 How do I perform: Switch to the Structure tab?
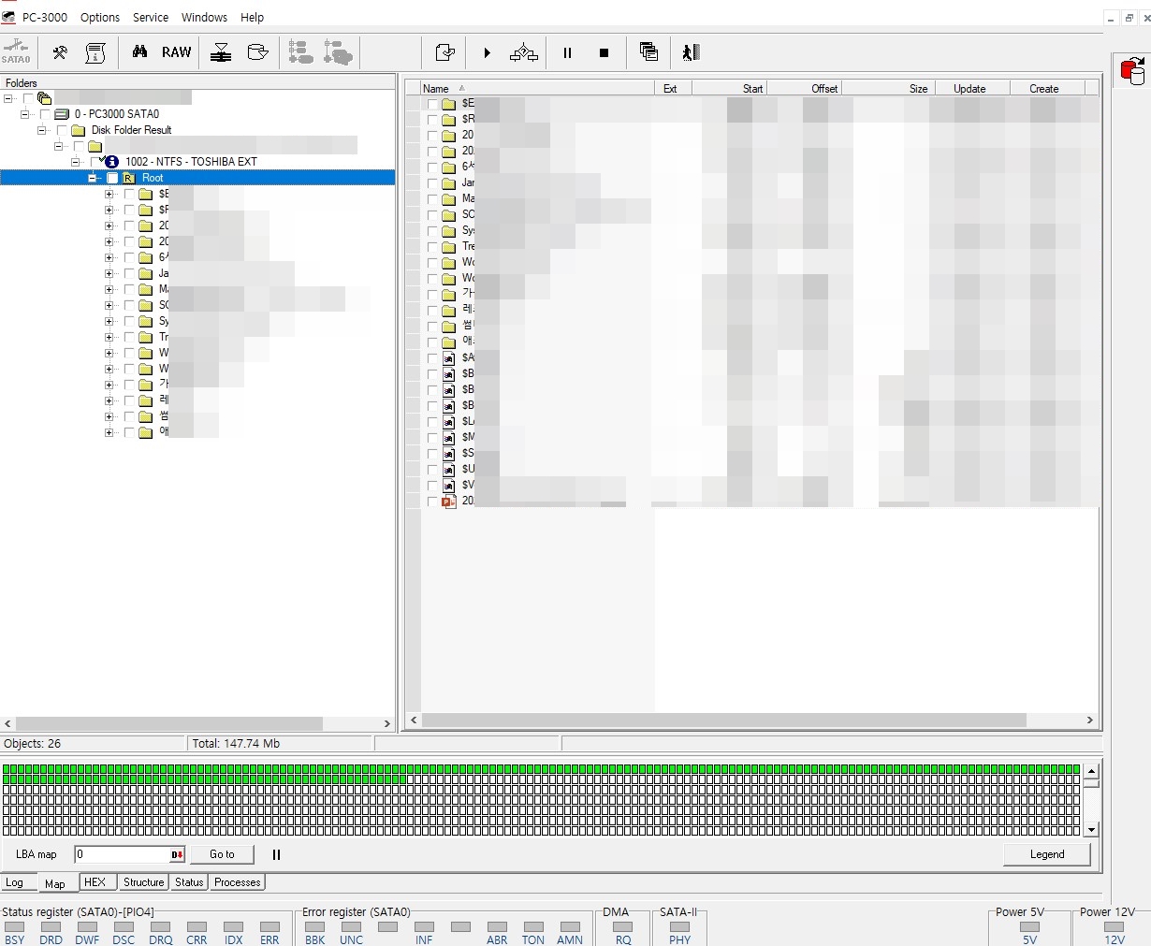[143, 881]
